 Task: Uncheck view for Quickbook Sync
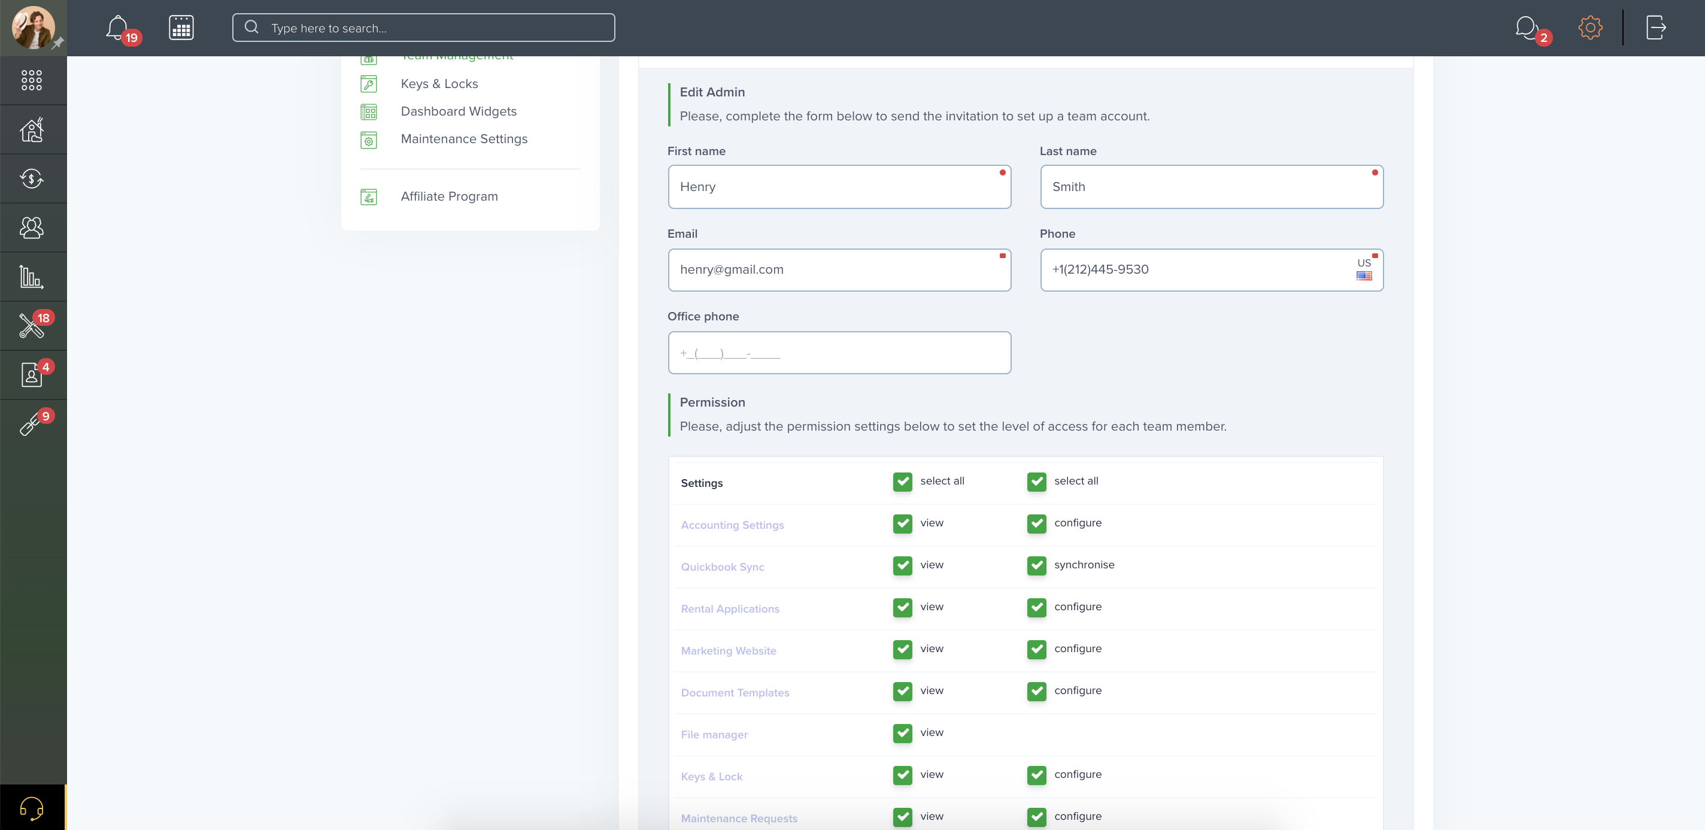902,565
